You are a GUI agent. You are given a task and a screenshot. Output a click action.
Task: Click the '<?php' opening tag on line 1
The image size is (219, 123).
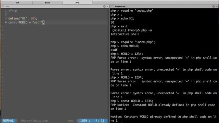click(x=13, y=11)
